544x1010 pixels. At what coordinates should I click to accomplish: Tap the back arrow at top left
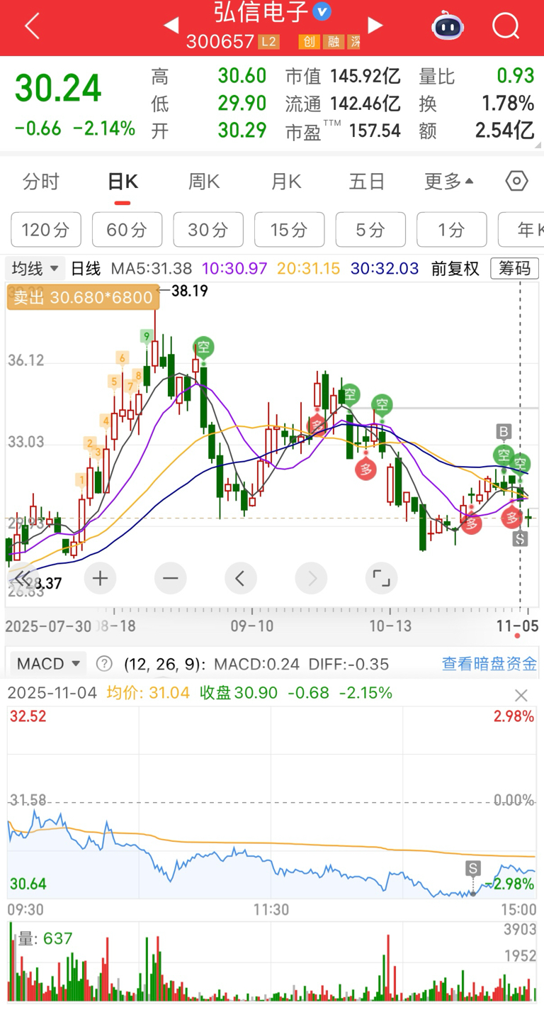point(32,27)
